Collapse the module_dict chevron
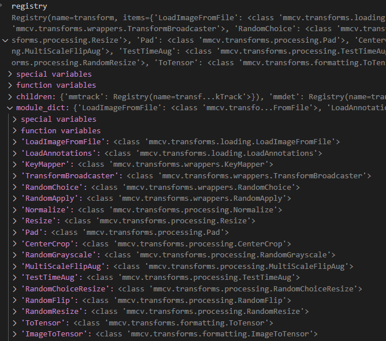This screenshot has height=341, width=386. (x=10, y=108)
